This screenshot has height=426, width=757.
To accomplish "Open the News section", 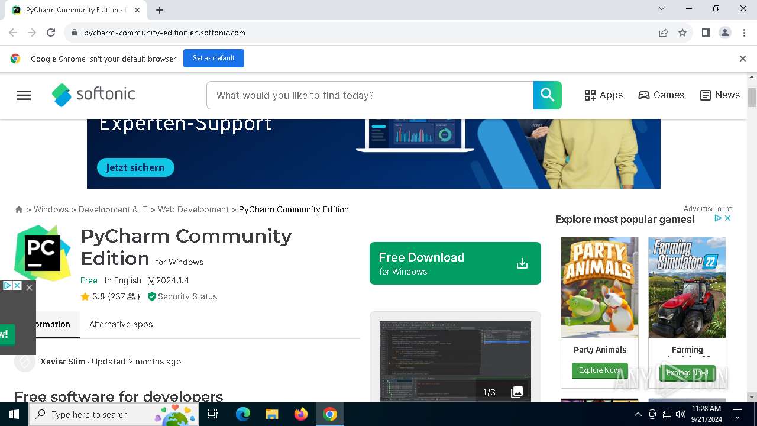I will click(720, 95).
